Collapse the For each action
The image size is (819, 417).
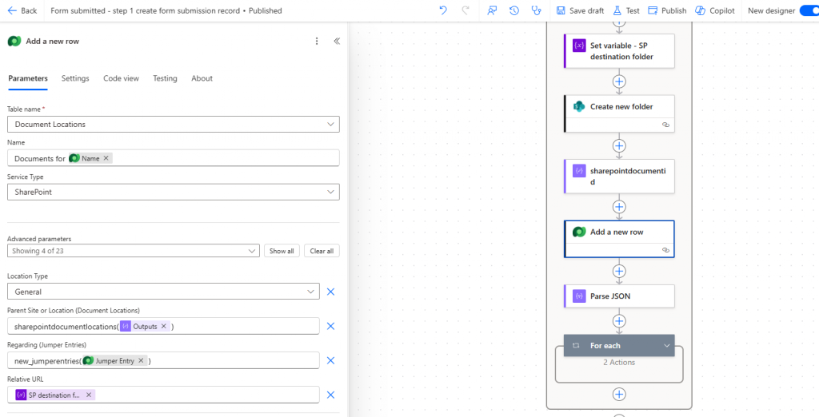pos(666,345)
